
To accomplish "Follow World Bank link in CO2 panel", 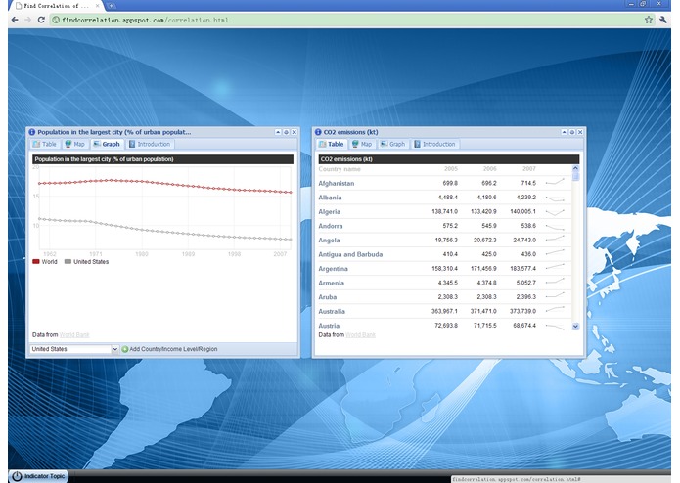I will (x=360, y=334).
